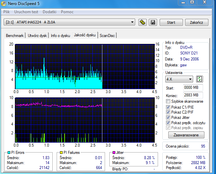Screen dimensions: 216x174
Task: Toggle Pokaż C1/PIE checkbox
Action: 168,107
